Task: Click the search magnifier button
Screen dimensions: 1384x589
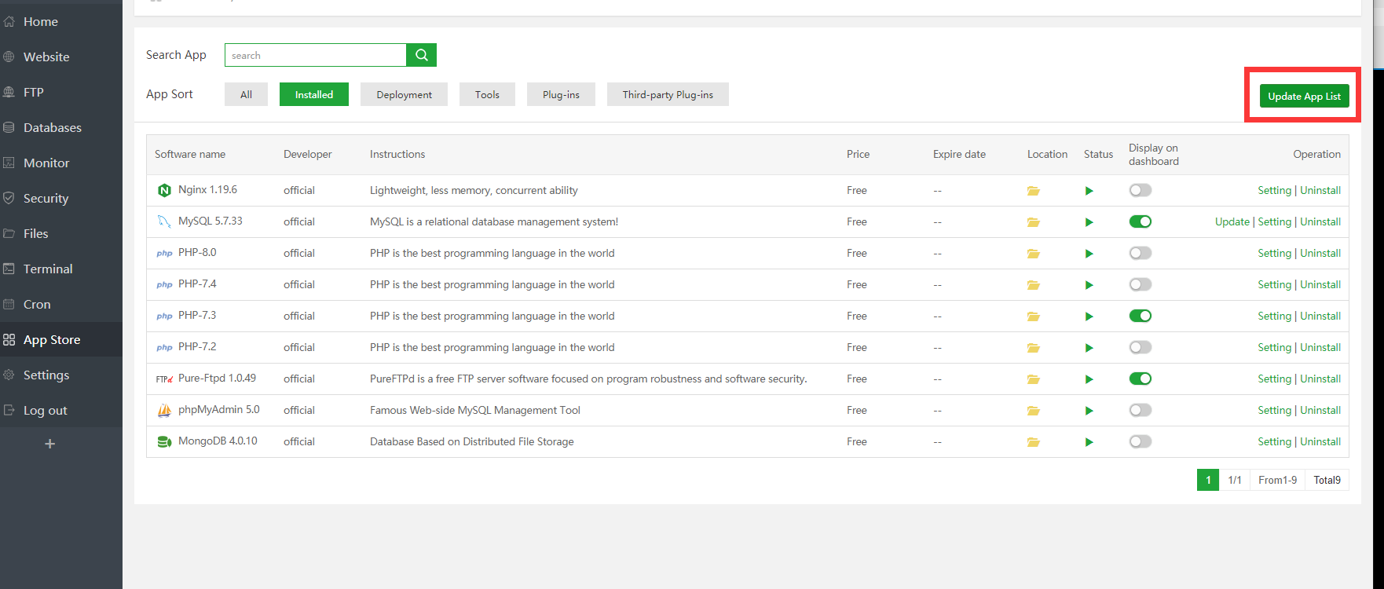Action: click(421, 55)
